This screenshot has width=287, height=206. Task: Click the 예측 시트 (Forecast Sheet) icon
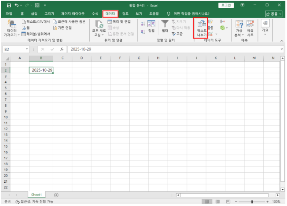coord(250,24)
